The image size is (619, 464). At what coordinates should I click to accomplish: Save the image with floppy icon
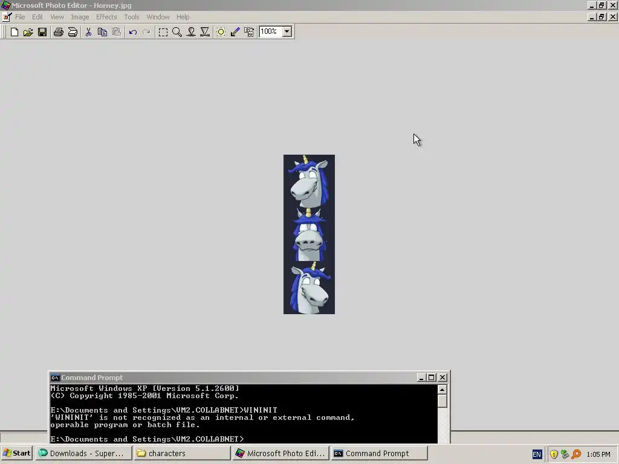point(42,32)
